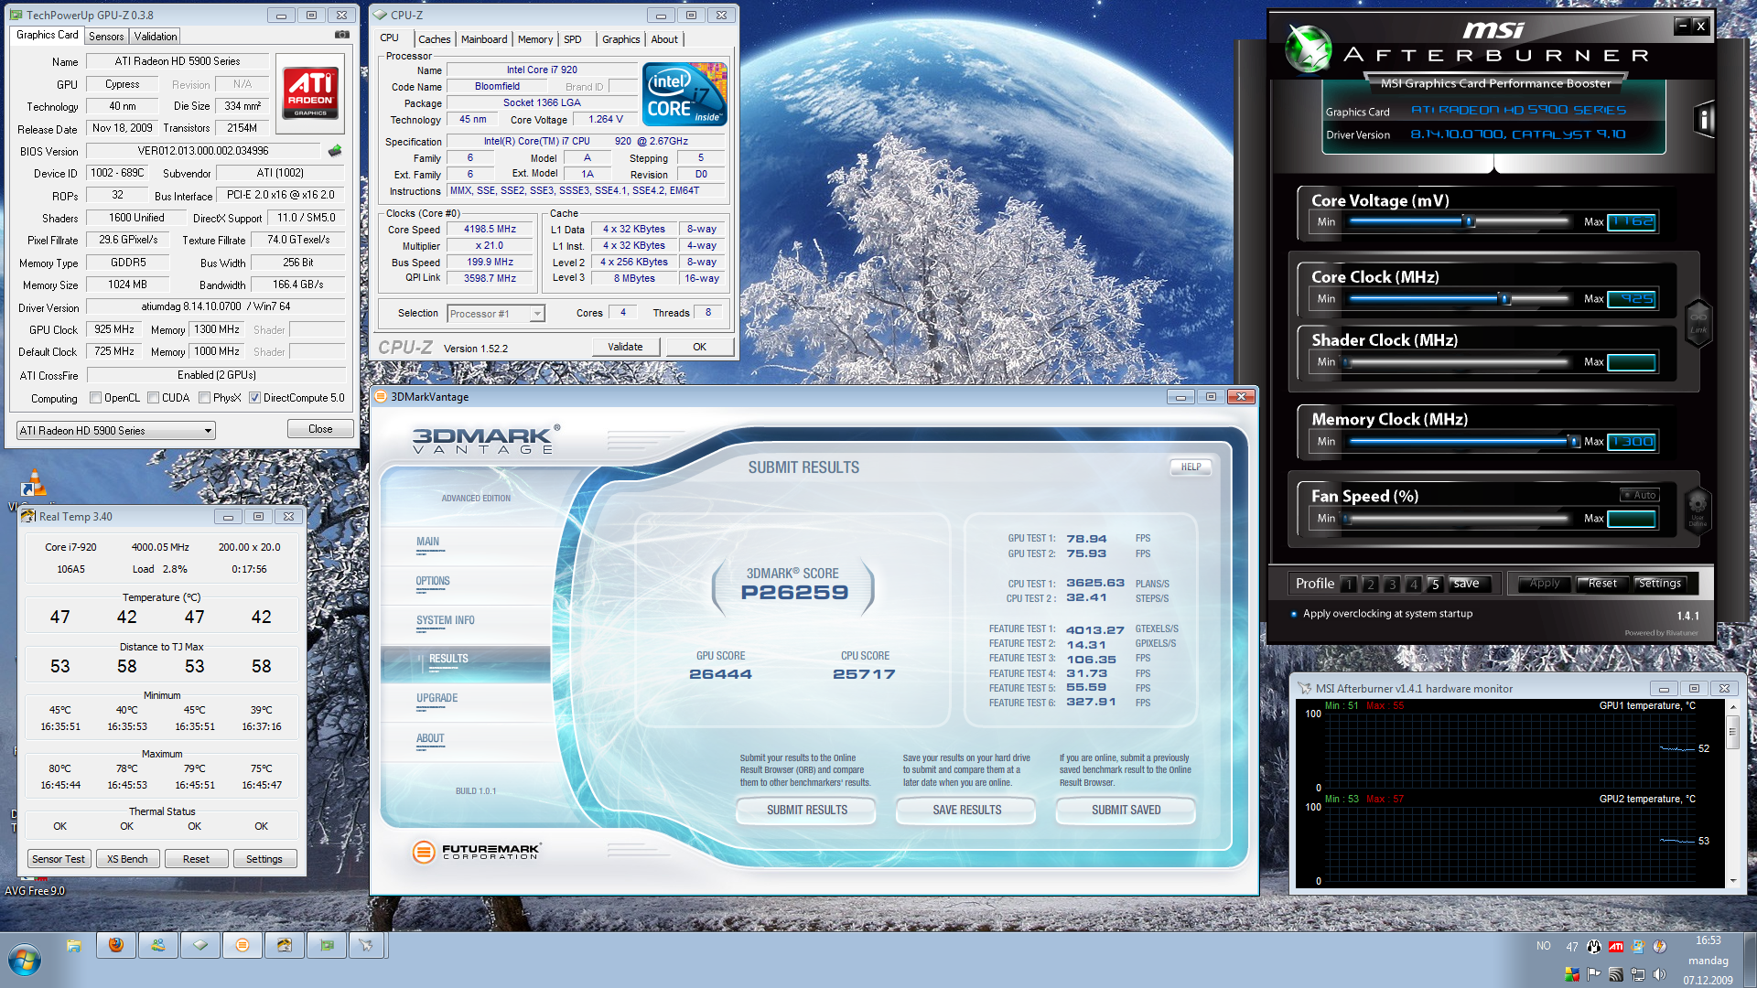The height and width of the screenshot is (988, 1757).
Task: Open the Processor #1 selection dropdown
Action: coord(496,314)
